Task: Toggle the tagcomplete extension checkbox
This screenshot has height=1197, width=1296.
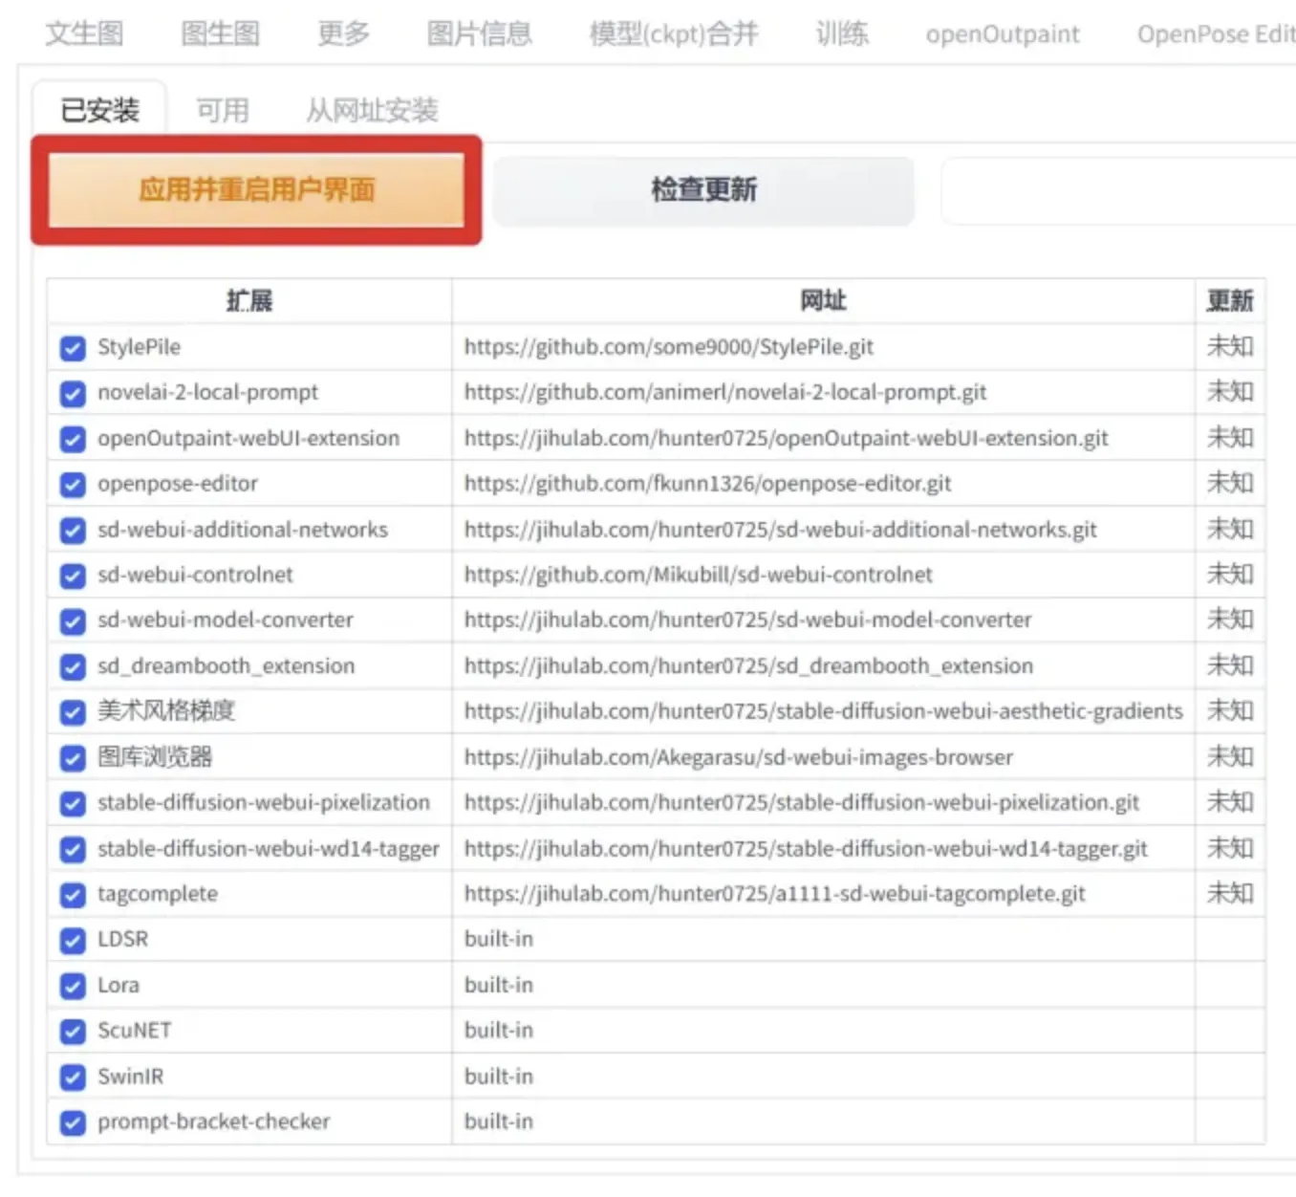Action: click(x=73, y=895)
